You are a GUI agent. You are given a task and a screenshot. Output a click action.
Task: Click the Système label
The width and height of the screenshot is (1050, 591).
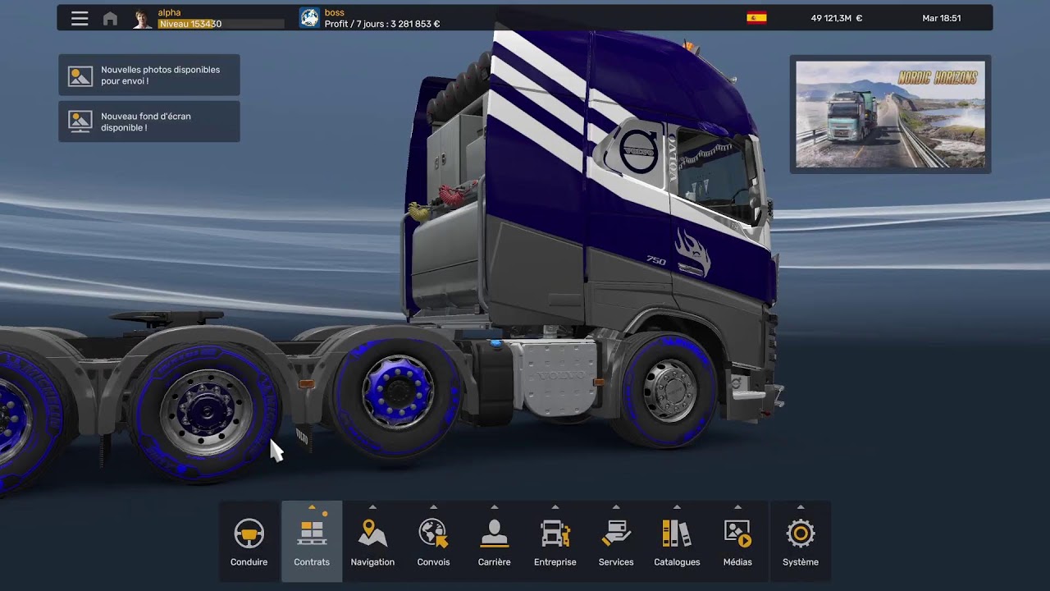click(x=801, y=562)
